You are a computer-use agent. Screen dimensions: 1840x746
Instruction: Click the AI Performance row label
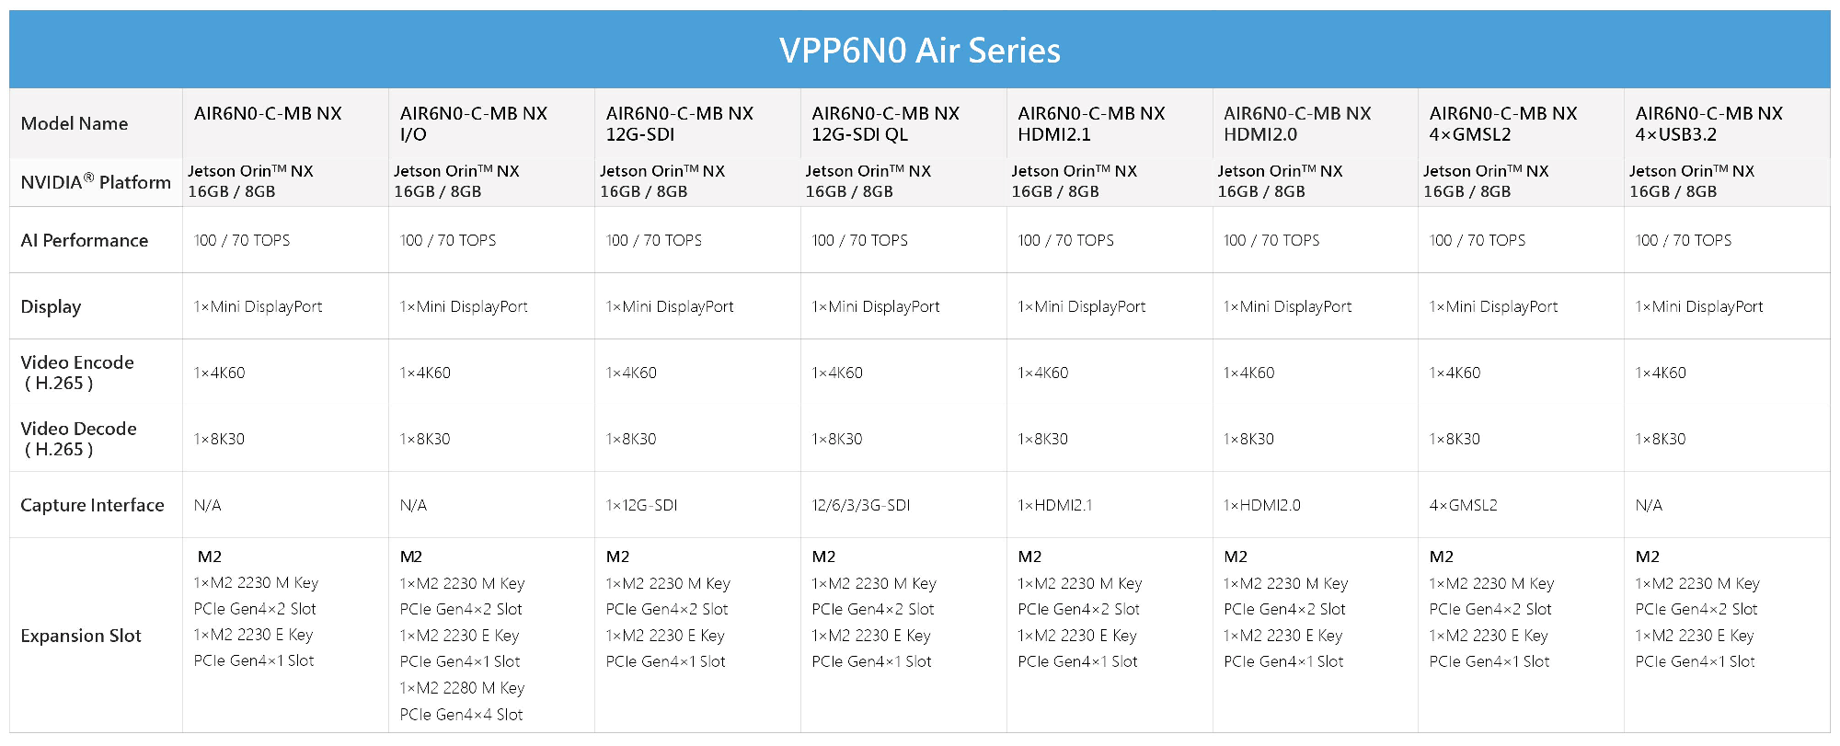[x=85, y=240]
